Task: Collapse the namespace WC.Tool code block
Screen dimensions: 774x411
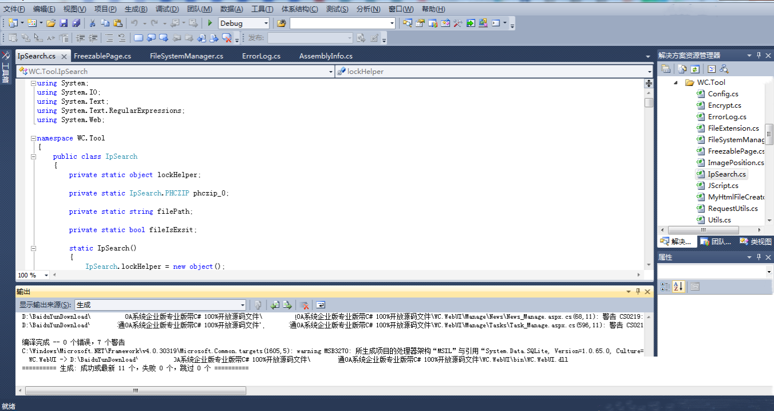Action: 33,138
